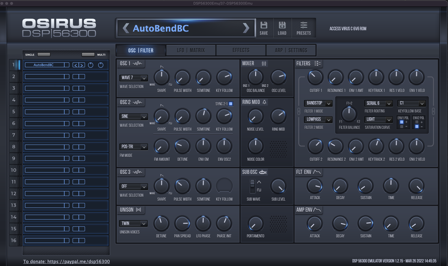The height and width of the screenshot is (266, 448).
Task: Toggle the chain link icon beside Filter 1 Mode
Action: pos(299,111)
